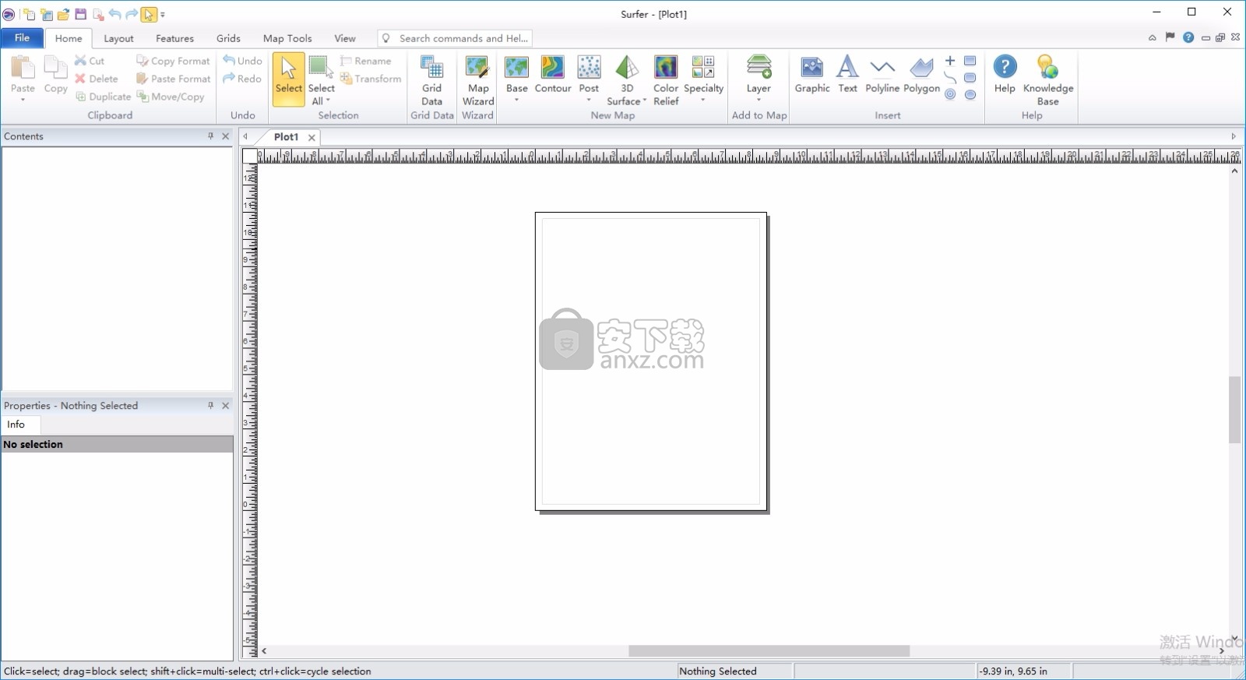Launch the Map Wizard
Viewport: 1246px width, 680px height.
(477, 80)
